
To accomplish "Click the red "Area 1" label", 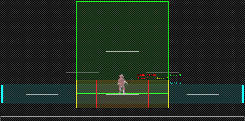I will click(143, 78).
